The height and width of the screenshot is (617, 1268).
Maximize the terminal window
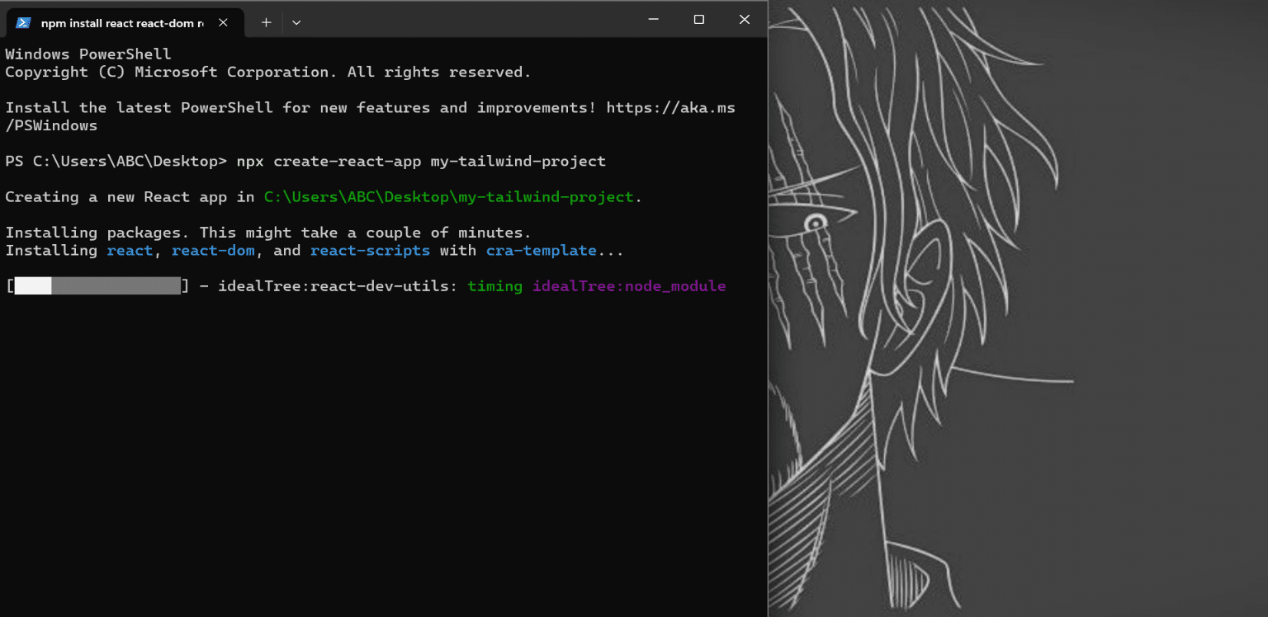[x=698, y=19]
